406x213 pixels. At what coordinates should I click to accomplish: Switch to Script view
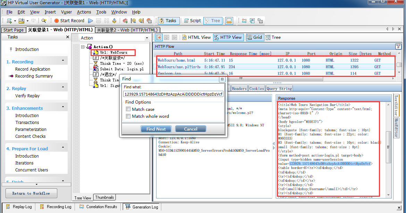tap(192, 21)
